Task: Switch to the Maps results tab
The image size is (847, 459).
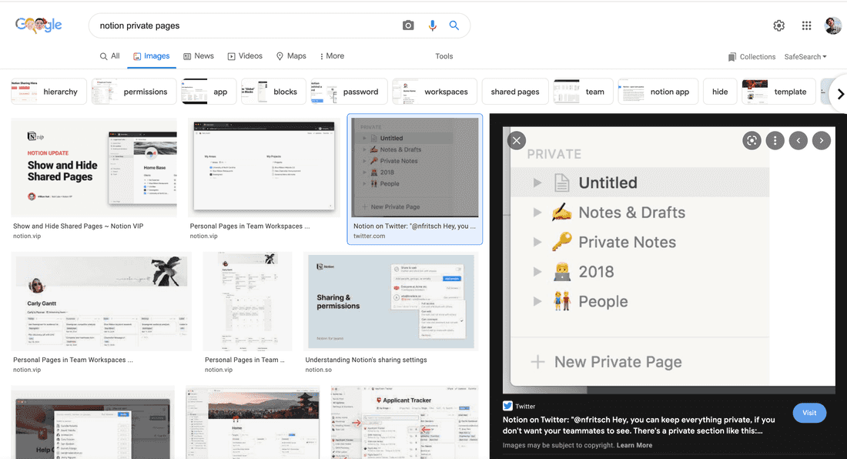Action: pos(291,55)
